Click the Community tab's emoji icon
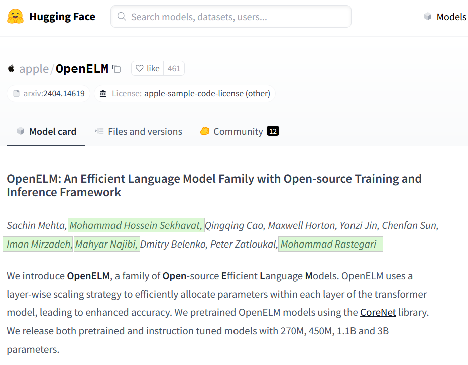468x365 pixels. [x=204, y=131]
